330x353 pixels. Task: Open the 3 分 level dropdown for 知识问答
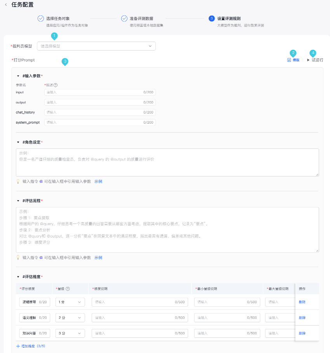tap(70, 333)
